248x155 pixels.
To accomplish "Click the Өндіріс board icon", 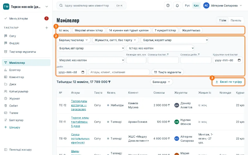I will (x=6, y=43).
